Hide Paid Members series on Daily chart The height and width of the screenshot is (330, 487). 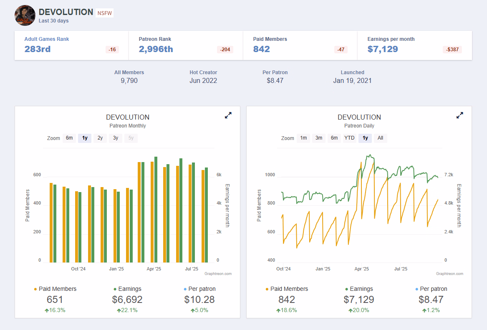point(287,289)
